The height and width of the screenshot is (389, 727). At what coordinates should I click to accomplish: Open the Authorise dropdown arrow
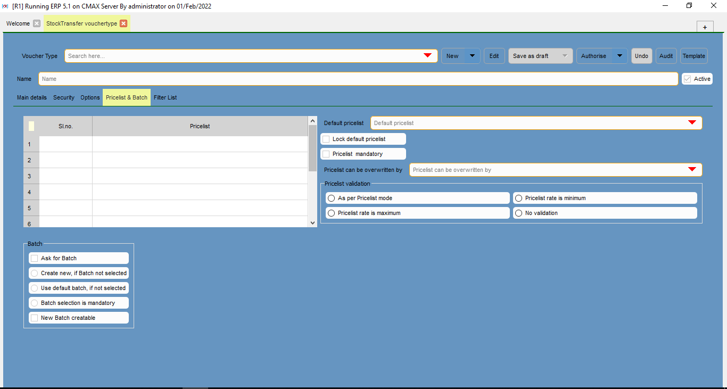tap(619, 55)
